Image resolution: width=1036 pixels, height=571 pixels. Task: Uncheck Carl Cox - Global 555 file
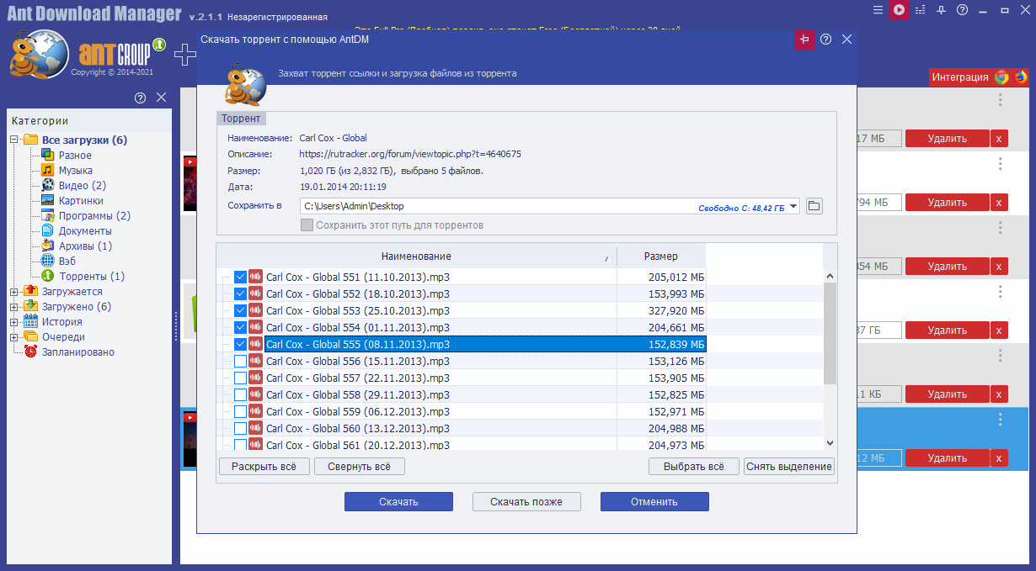(x=241, y=344)
